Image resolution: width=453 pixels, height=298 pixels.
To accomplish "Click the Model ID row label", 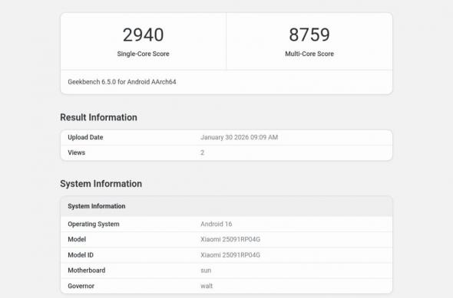I will [x=81, y=255].
